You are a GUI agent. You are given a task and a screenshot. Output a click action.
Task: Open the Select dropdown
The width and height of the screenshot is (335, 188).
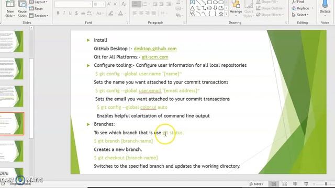(300, 15)
